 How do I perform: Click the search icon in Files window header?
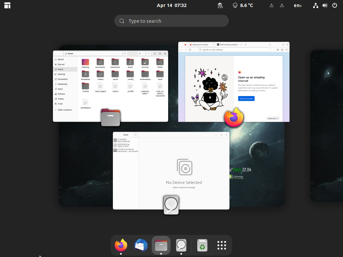pos(125,54)
